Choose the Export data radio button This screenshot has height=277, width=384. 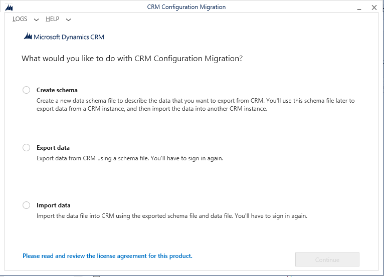click(x=26, y=148)
